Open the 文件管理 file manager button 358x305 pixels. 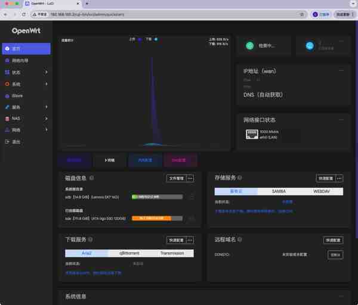click(176, 178)
